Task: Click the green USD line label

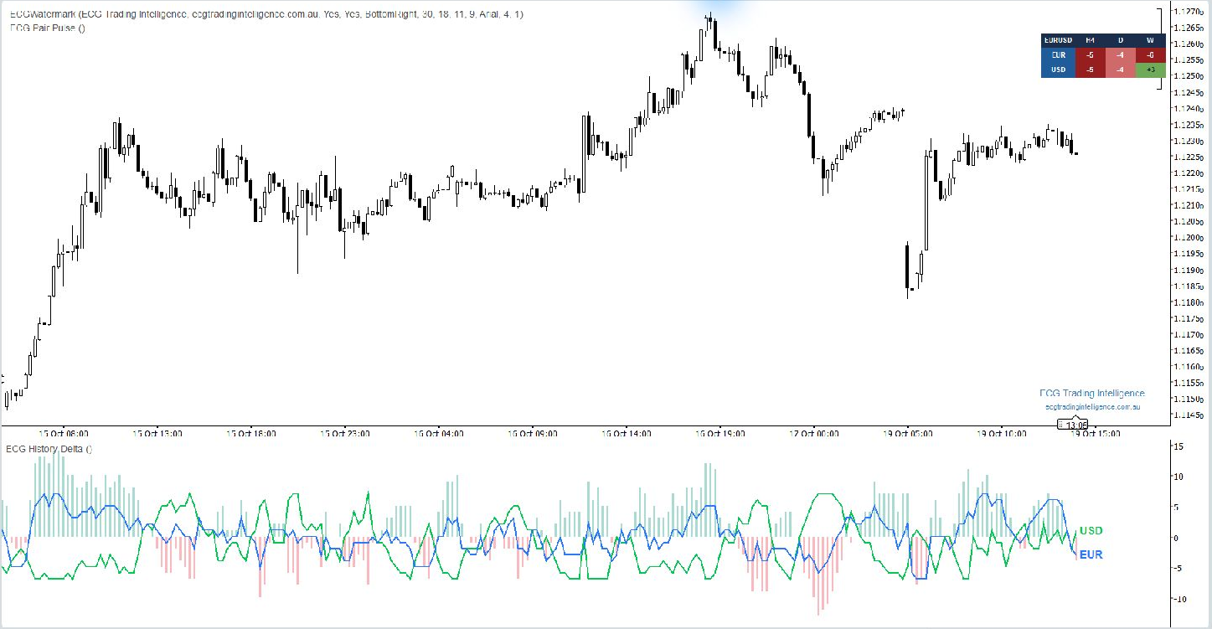Action: (1091, 531)
